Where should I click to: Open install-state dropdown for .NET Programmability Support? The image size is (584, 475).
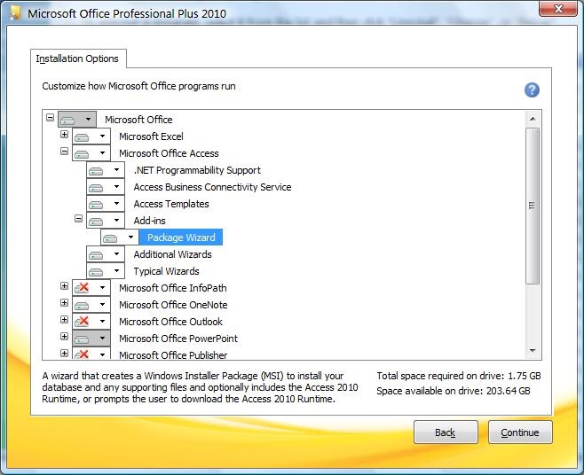[x=106, y=170]
